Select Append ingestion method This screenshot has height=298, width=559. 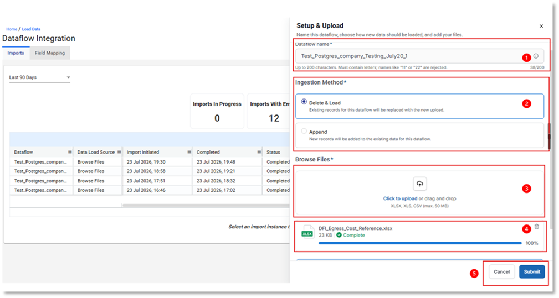pyautogui.click(x=304, y=131)
